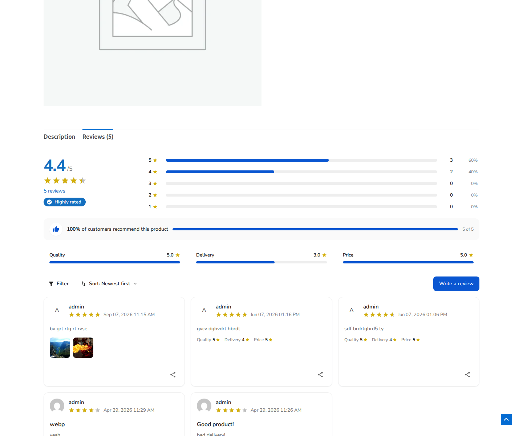
Task: Click the avatar on the Good product! review
Action: coord(204,406)
